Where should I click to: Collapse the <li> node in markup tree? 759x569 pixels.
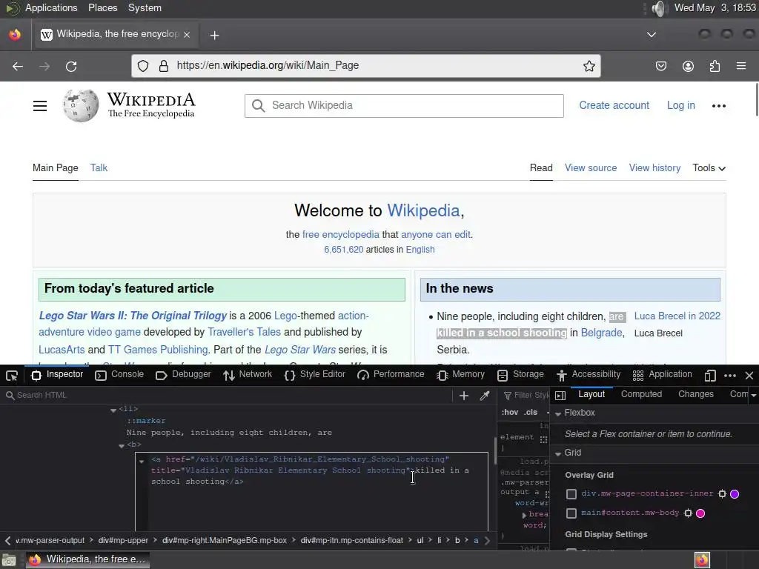point(113,410)
